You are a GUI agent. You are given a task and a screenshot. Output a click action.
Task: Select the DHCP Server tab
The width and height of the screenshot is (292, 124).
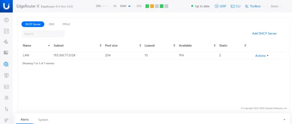pos(33,24)
